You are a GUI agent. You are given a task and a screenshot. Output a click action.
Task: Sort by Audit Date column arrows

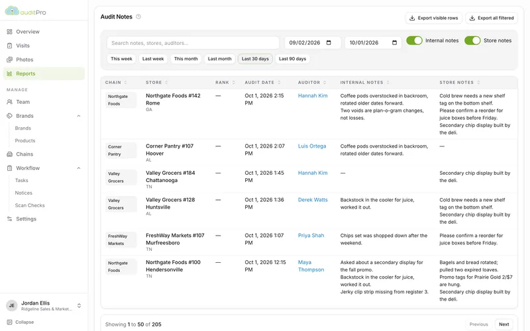click(x=279, y=82)
